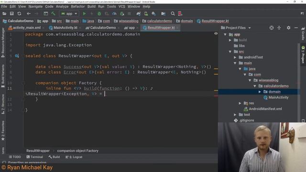
Task: Click the red icon right of search
Action: click(180, 14)
